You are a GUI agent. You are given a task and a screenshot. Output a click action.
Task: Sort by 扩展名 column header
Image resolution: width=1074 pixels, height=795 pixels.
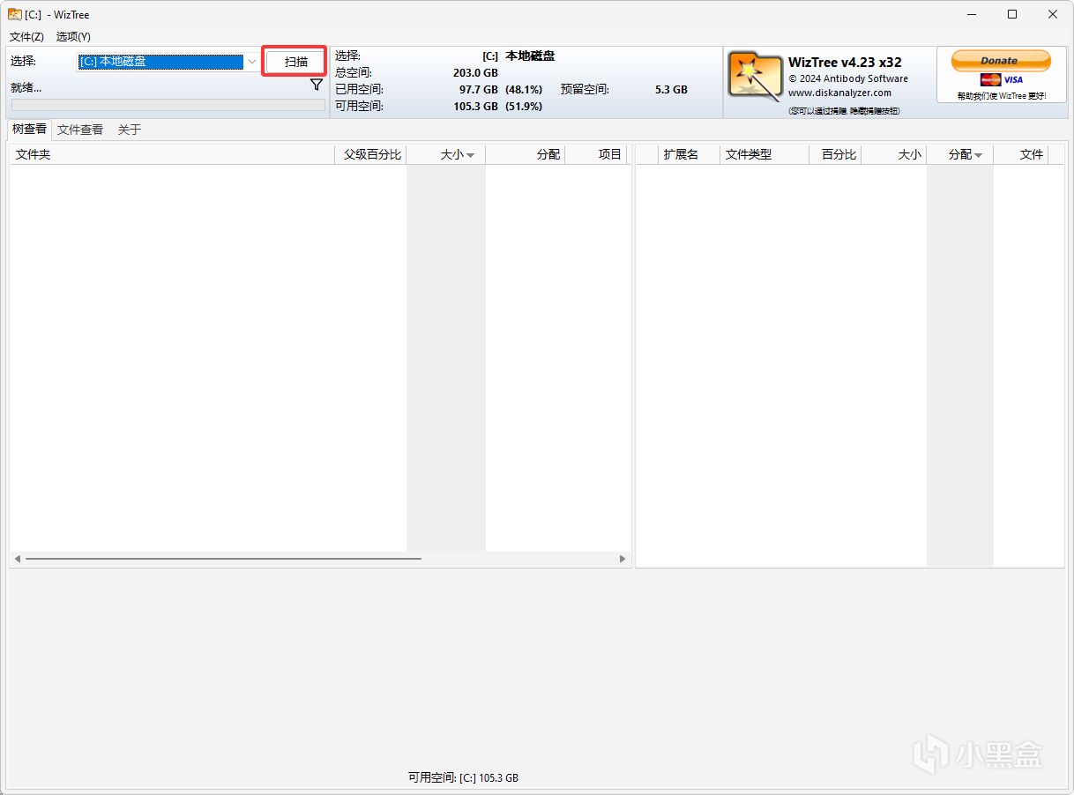(x=690, y=154)
